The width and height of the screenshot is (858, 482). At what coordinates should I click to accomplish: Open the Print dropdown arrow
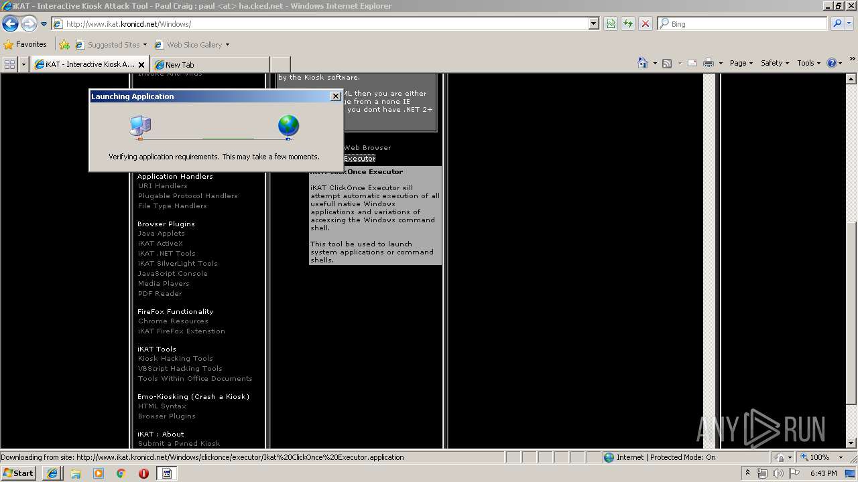coord(721,63)
